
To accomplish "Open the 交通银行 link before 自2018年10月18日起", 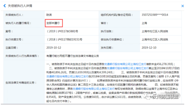I will 67,77.
